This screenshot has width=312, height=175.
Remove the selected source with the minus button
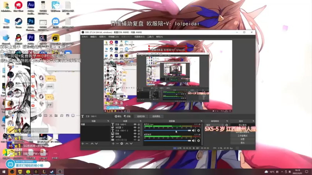coord(117,143)
